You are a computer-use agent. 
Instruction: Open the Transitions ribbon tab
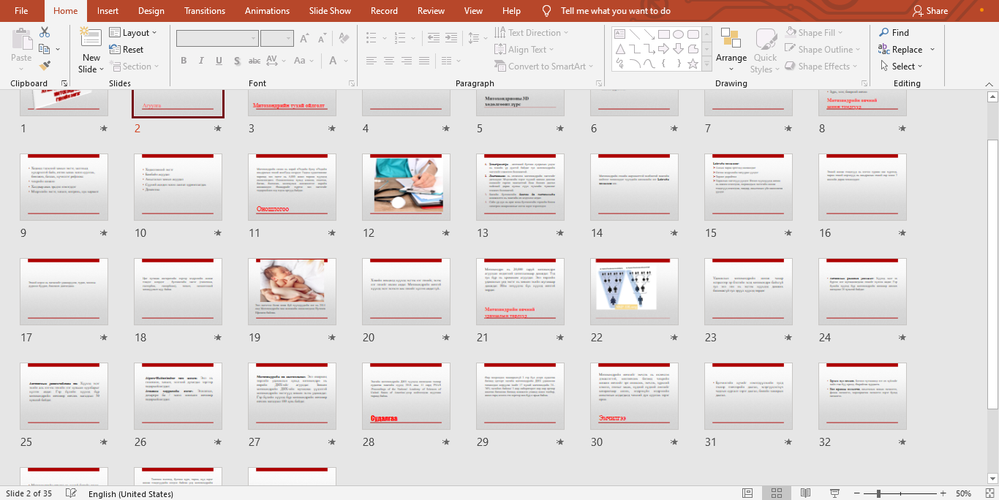205,11
